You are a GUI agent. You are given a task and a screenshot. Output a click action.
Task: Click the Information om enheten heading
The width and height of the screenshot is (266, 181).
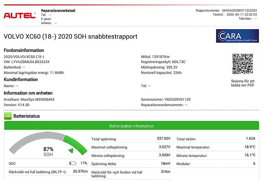28,93
